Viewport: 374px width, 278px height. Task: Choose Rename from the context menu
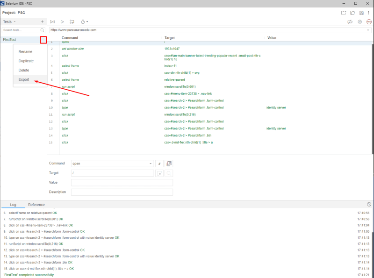coord(25,51)
